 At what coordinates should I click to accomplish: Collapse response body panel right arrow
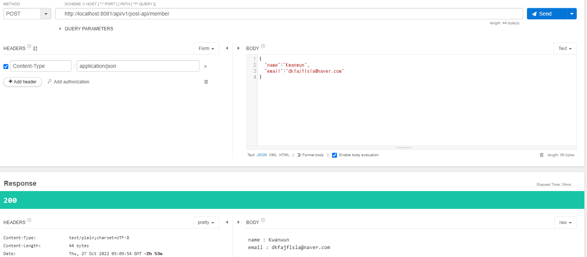tap(239, 222)
